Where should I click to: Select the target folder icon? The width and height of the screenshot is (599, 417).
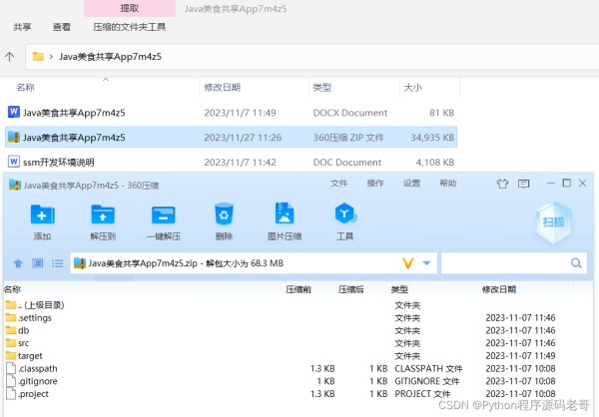(x=11, y=355)
